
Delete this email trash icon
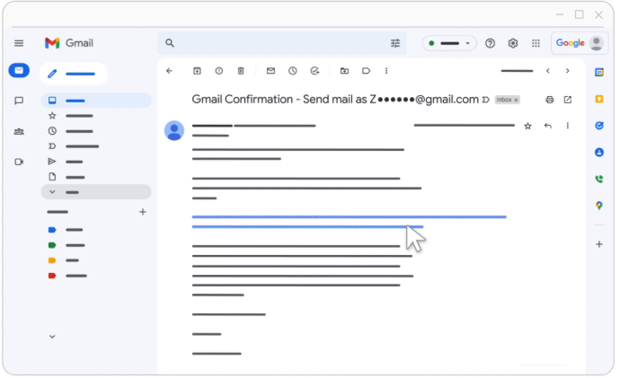pyautogui.click(x=241, y=71)
